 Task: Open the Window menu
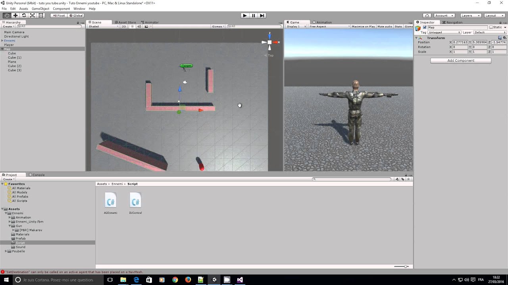[x=79, y=9]
